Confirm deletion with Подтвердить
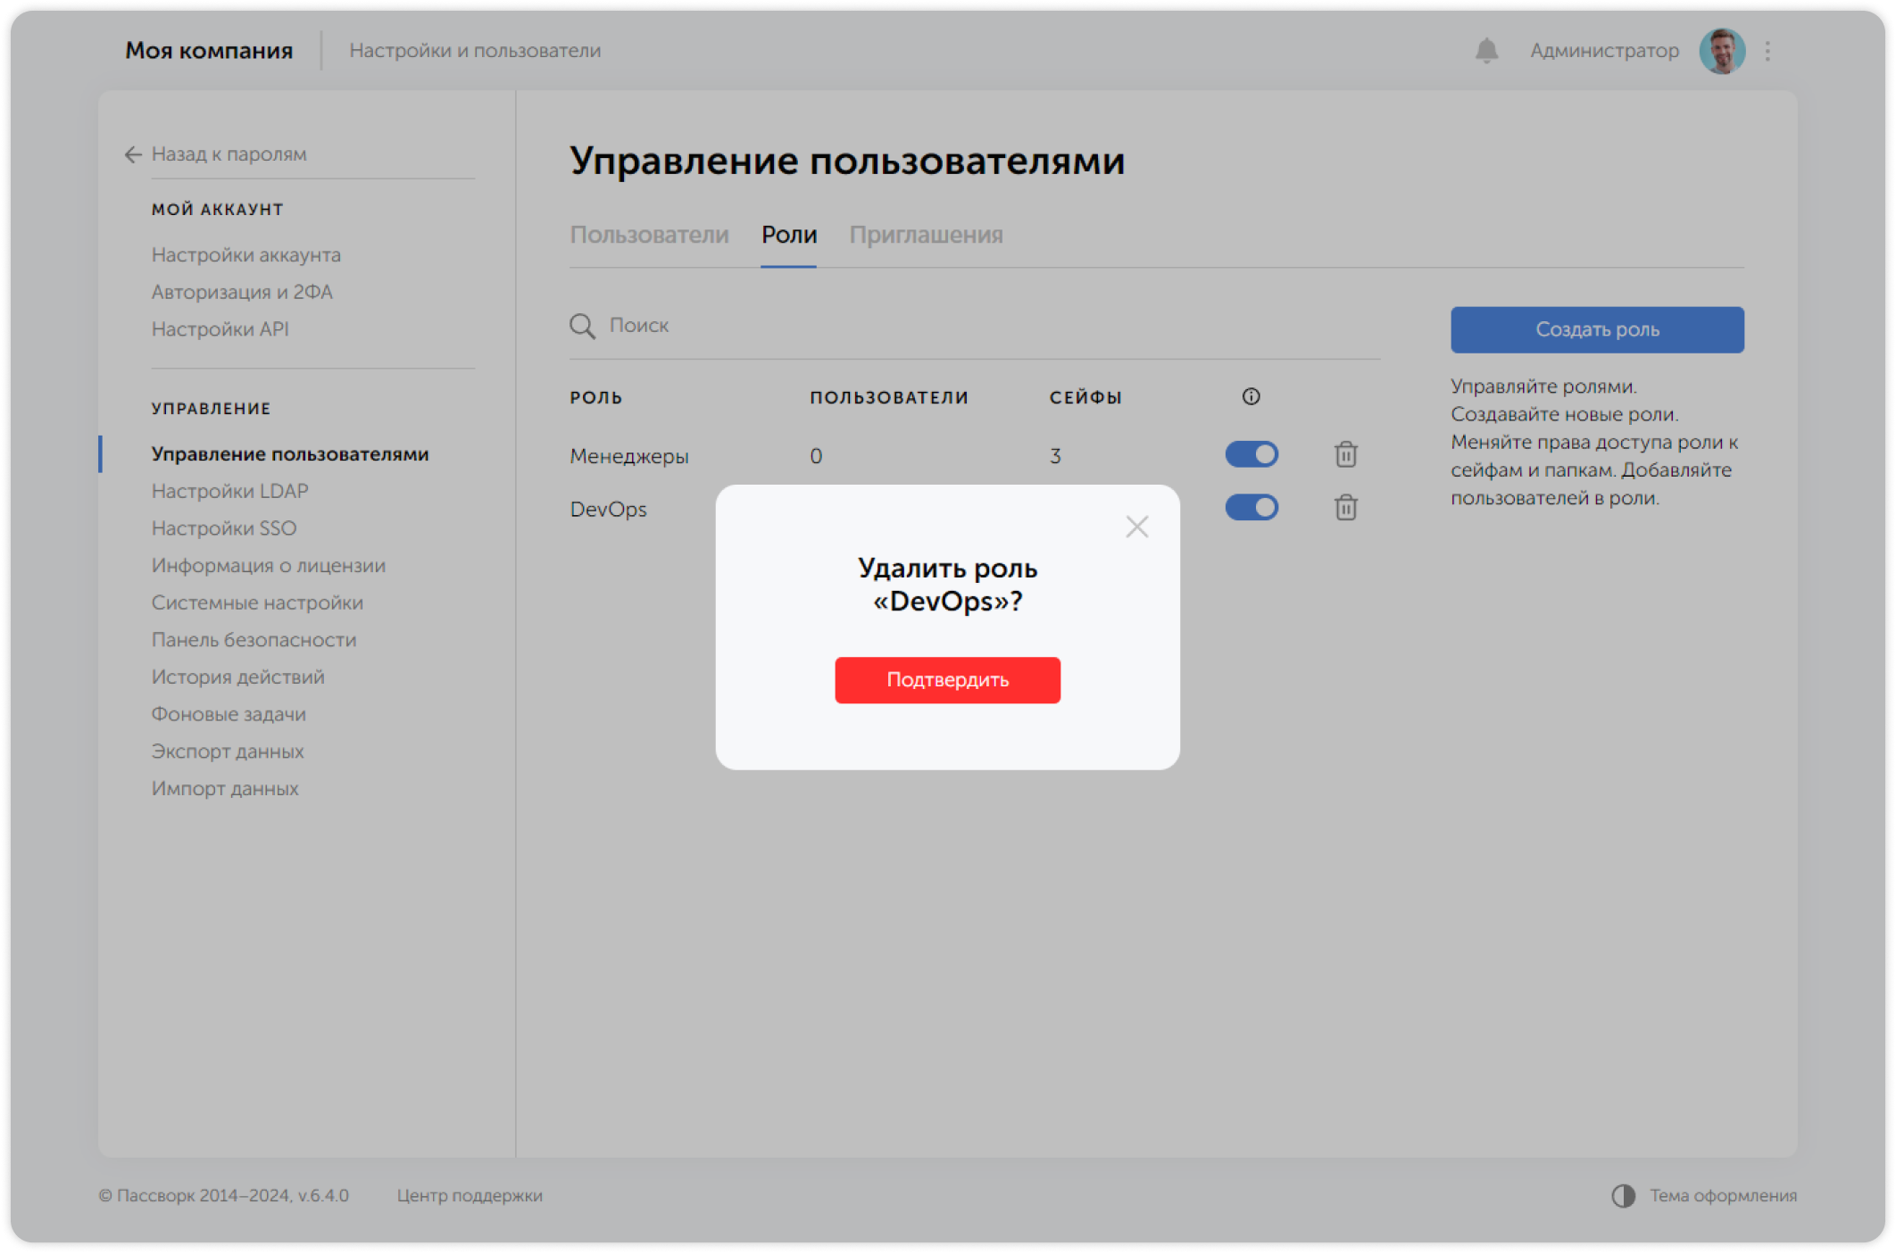Screen dimensions: 1896x1254 click(946, 679)
